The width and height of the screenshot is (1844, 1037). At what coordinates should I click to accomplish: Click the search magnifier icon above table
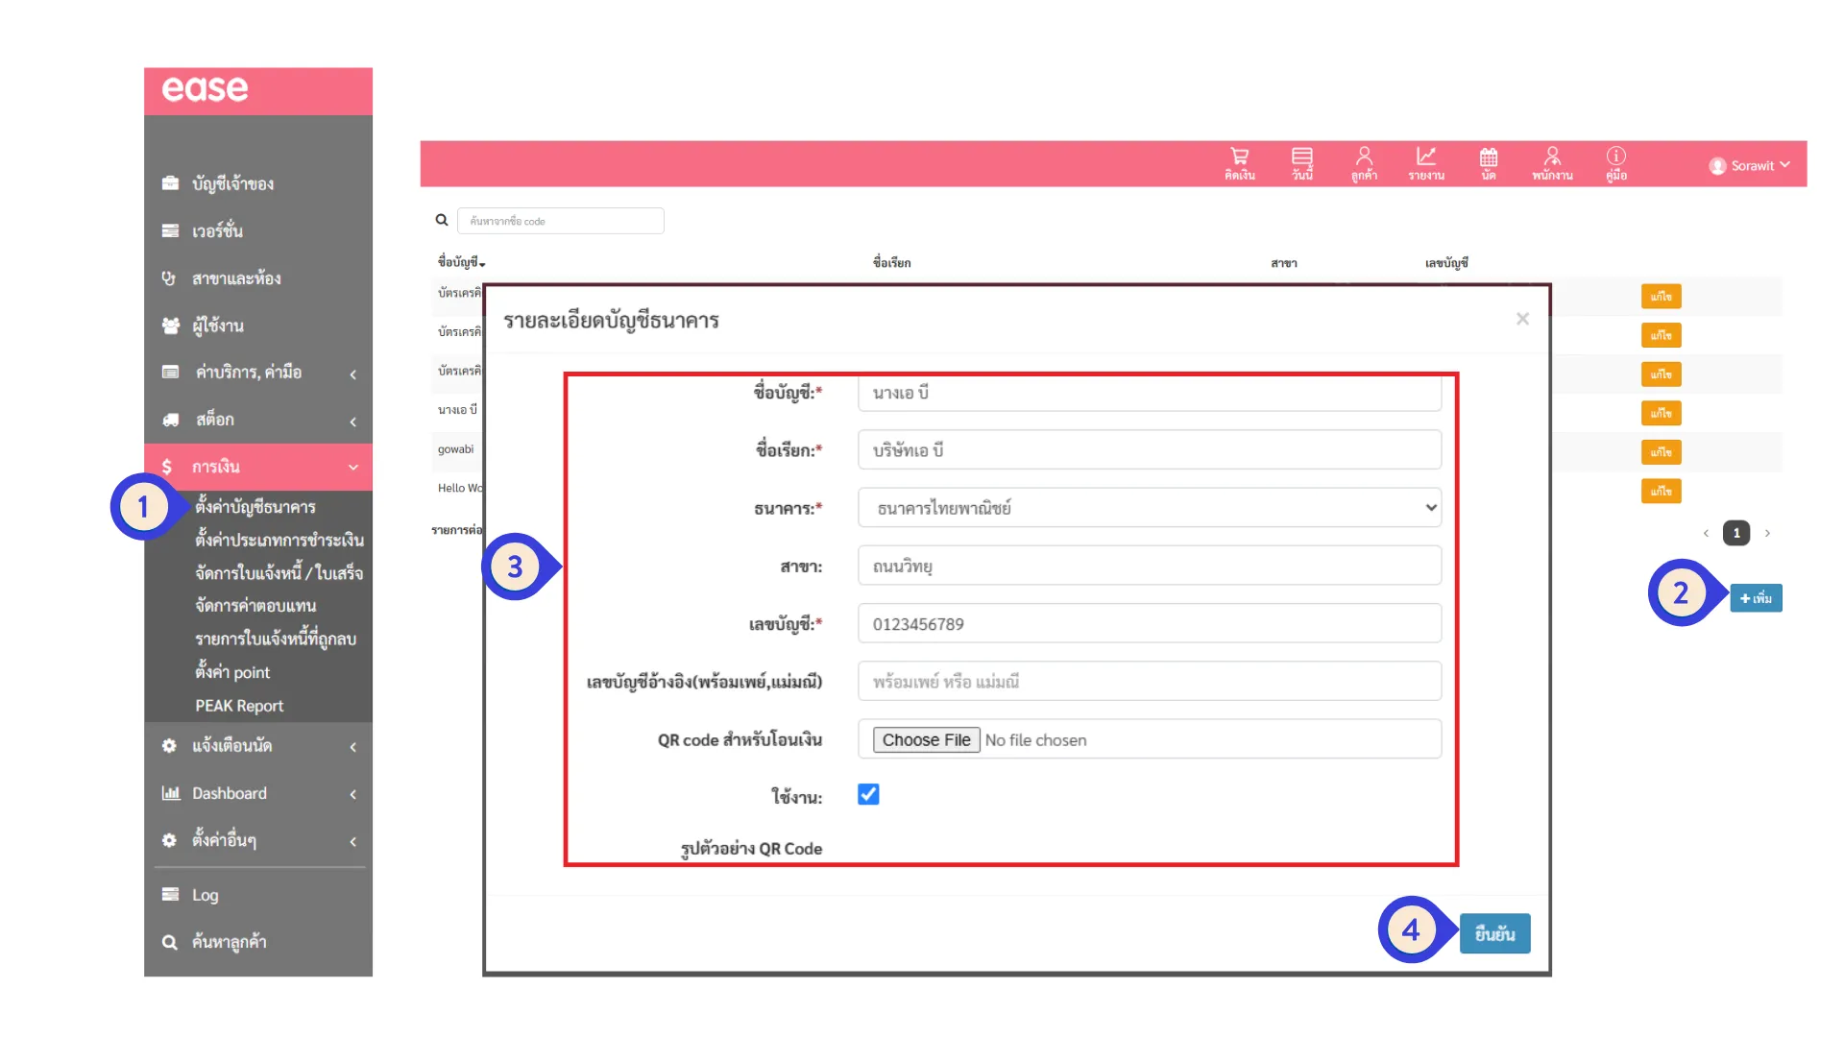(442, 220)
